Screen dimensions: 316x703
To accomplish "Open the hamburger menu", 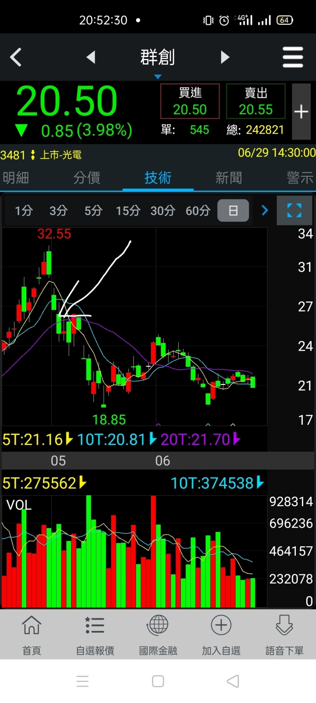I will [293, 57].
